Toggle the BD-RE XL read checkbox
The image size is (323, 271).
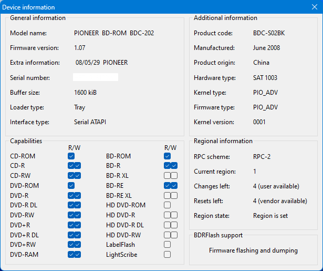point(167,195)
